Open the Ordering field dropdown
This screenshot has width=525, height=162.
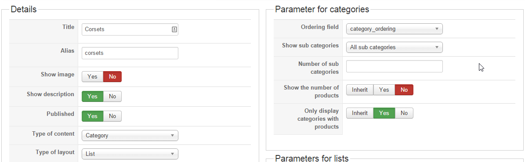point(395,29)
